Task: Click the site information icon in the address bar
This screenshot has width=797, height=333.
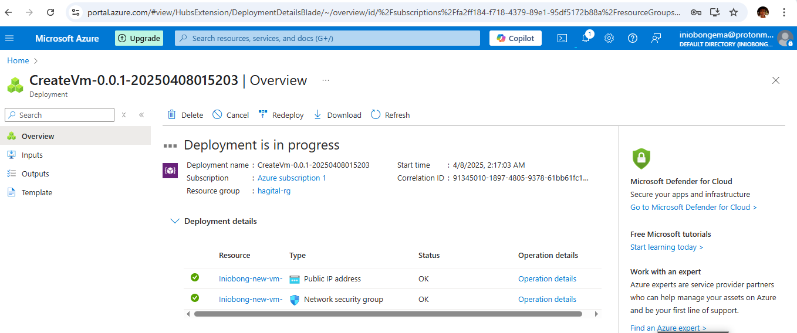Action: (75, 12)
